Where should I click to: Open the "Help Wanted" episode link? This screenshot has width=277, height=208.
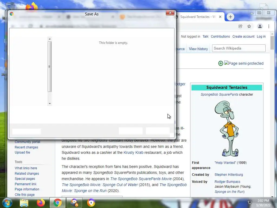[225, 163]
